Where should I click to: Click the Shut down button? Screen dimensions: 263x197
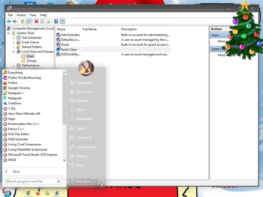point(80,181)
